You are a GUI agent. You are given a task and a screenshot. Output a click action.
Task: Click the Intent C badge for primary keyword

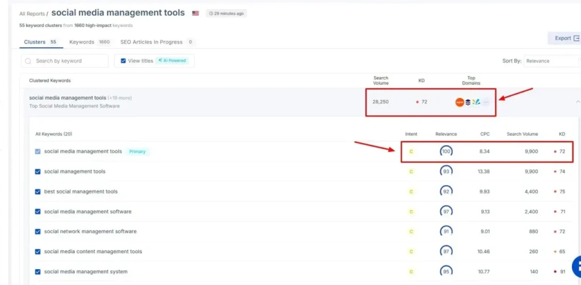click(x=411, y=152)
